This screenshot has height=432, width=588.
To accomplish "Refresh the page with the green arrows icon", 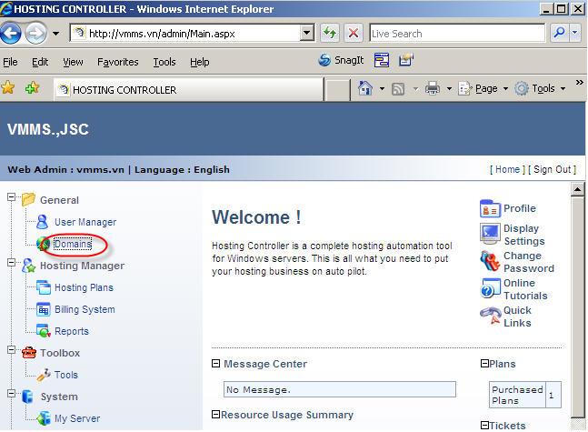I will click(x=330, y=33).
